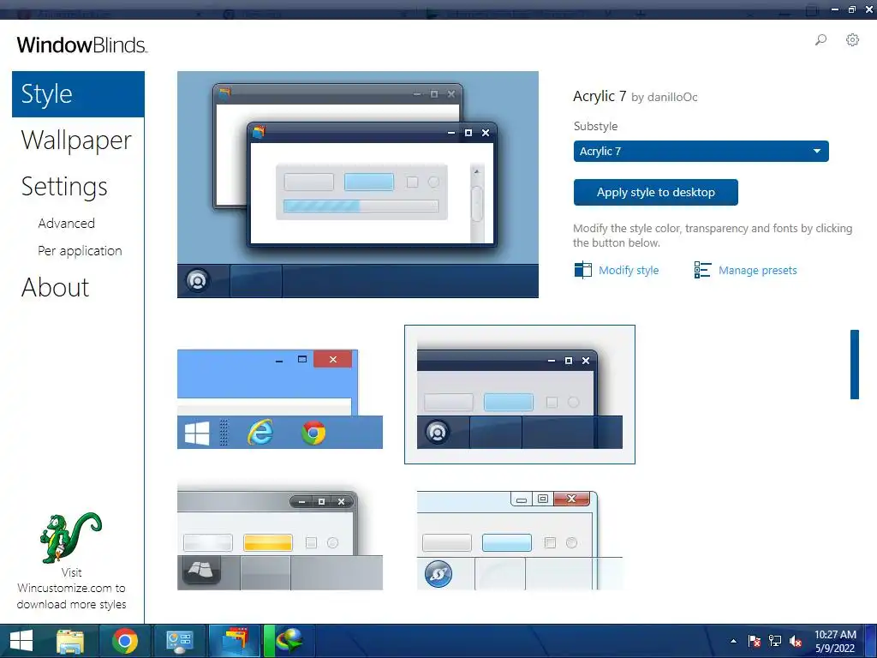Select the Windows 8 blue style thumbnail
Image resolution: width=877 pixels, height=658 pixels.
[280, 399]
